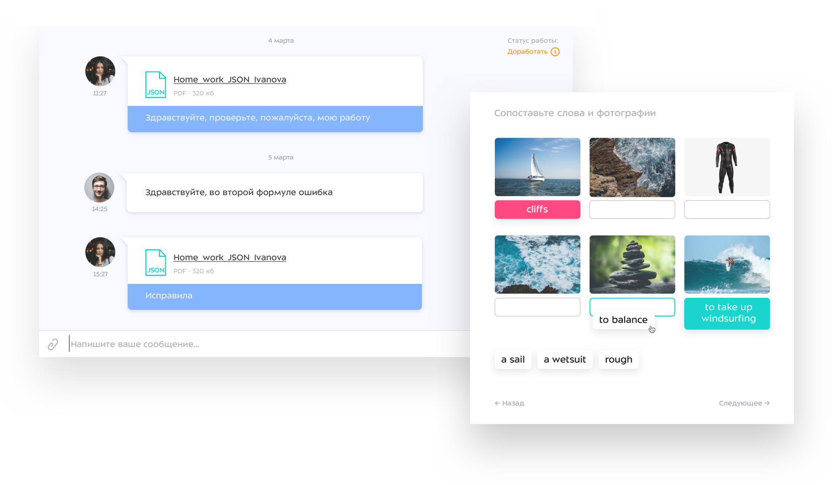Go back with the Назад link
The height and width of the screenshot is (485, 833).
509,403
